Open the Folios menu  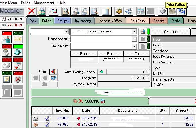pyautogui.click(x=25, y=3)
